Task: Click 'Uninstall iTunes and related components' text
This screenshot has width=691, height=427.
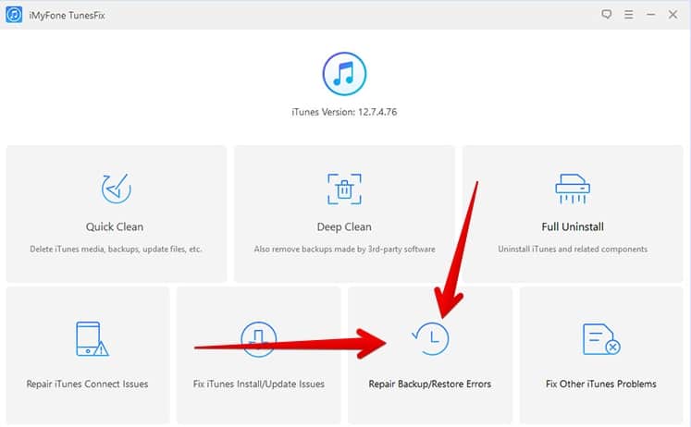Action: click(573, 250)
